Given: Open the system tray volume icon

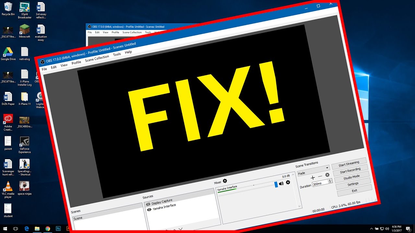Looking at the screenshot, I should click(x=387, y=228).
